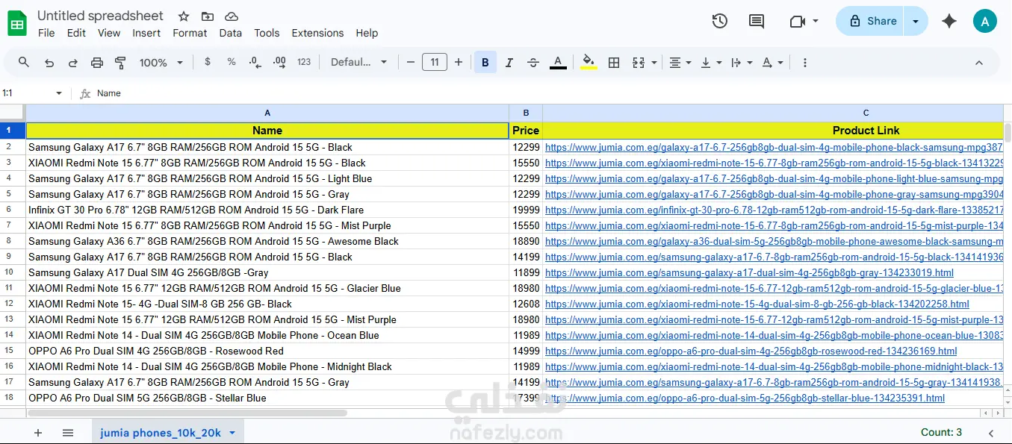The width and height of the screenshot is (1012, 444).
Task: Collapse the toolbar with the up chevron
Action: click(979, 63)
